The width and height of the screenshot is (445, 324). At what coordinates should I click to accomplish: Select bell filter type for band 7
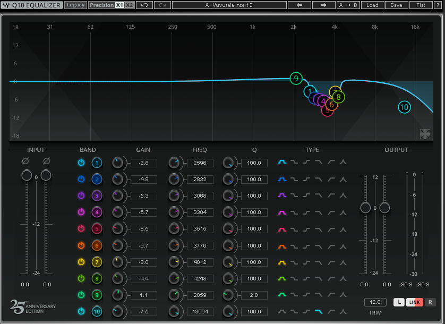tap(282, 263)
